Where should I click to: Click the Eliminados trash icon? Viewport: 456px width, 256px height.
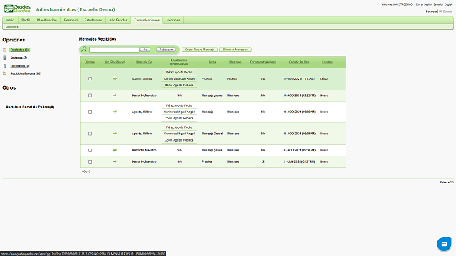coord(5,66)
